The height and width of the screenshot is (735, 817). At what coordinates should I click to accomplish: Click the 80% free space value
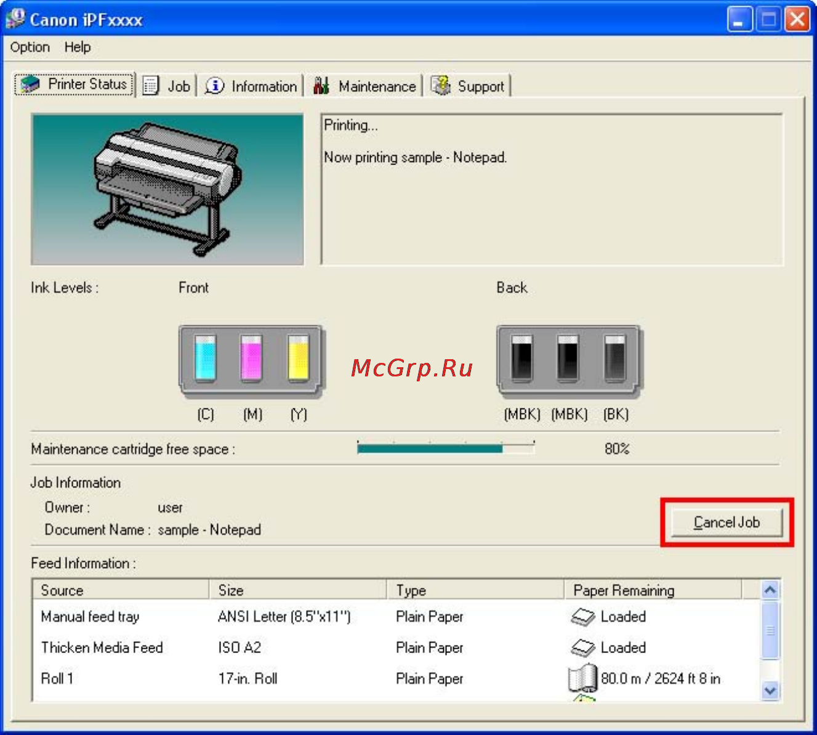(617, 449)
